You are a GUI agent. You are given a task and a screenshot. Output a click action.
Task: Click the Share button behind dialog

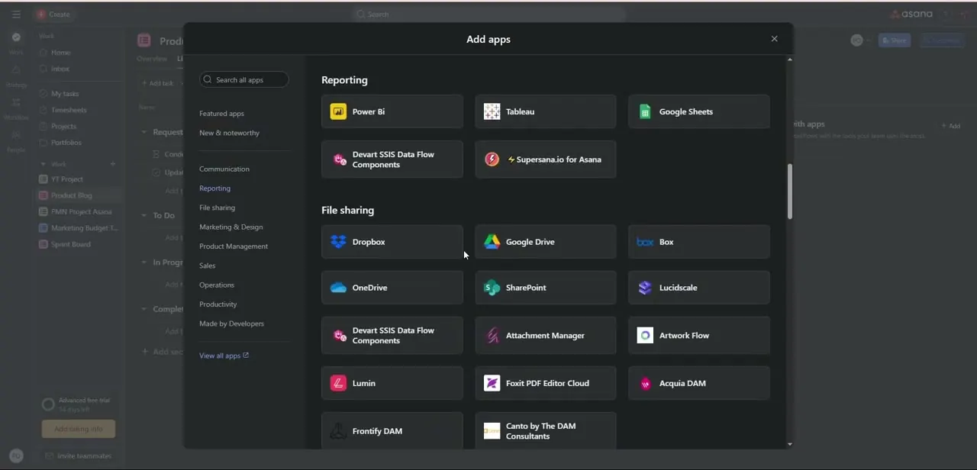tap(894, 40)
